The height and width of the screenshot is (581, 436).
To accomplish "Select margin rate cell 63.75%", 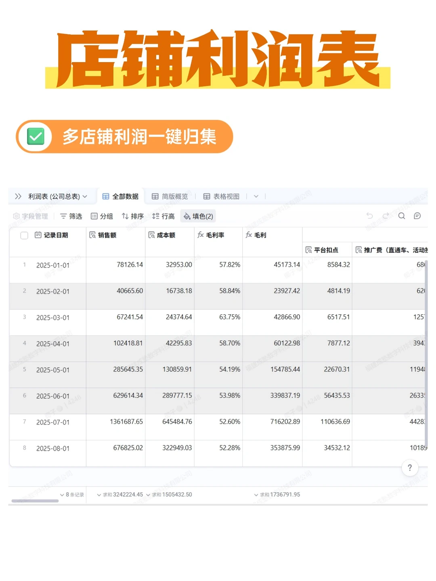I will [218, 322].
